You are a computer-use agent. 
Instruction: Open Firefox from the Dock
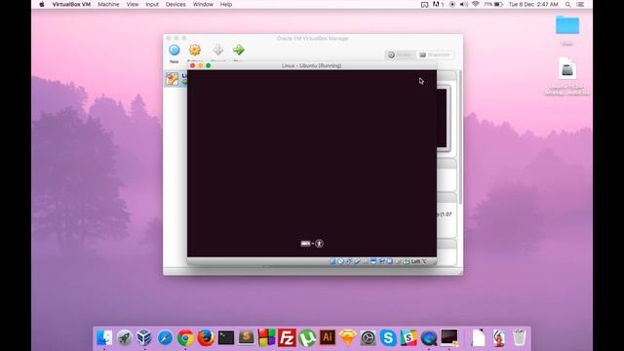click(206, 338)
